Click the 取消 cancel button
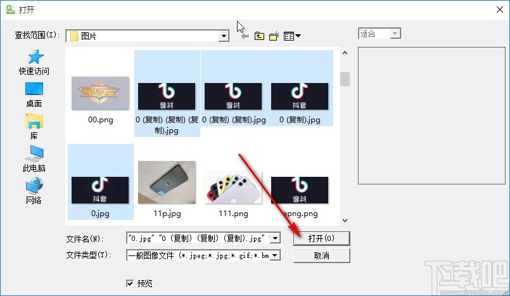Image resolution: width=510 pixels, height=296 pixels. click(321, 255)
